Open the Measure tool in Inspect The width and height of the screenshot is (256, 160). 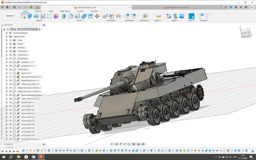click(158, 16)
